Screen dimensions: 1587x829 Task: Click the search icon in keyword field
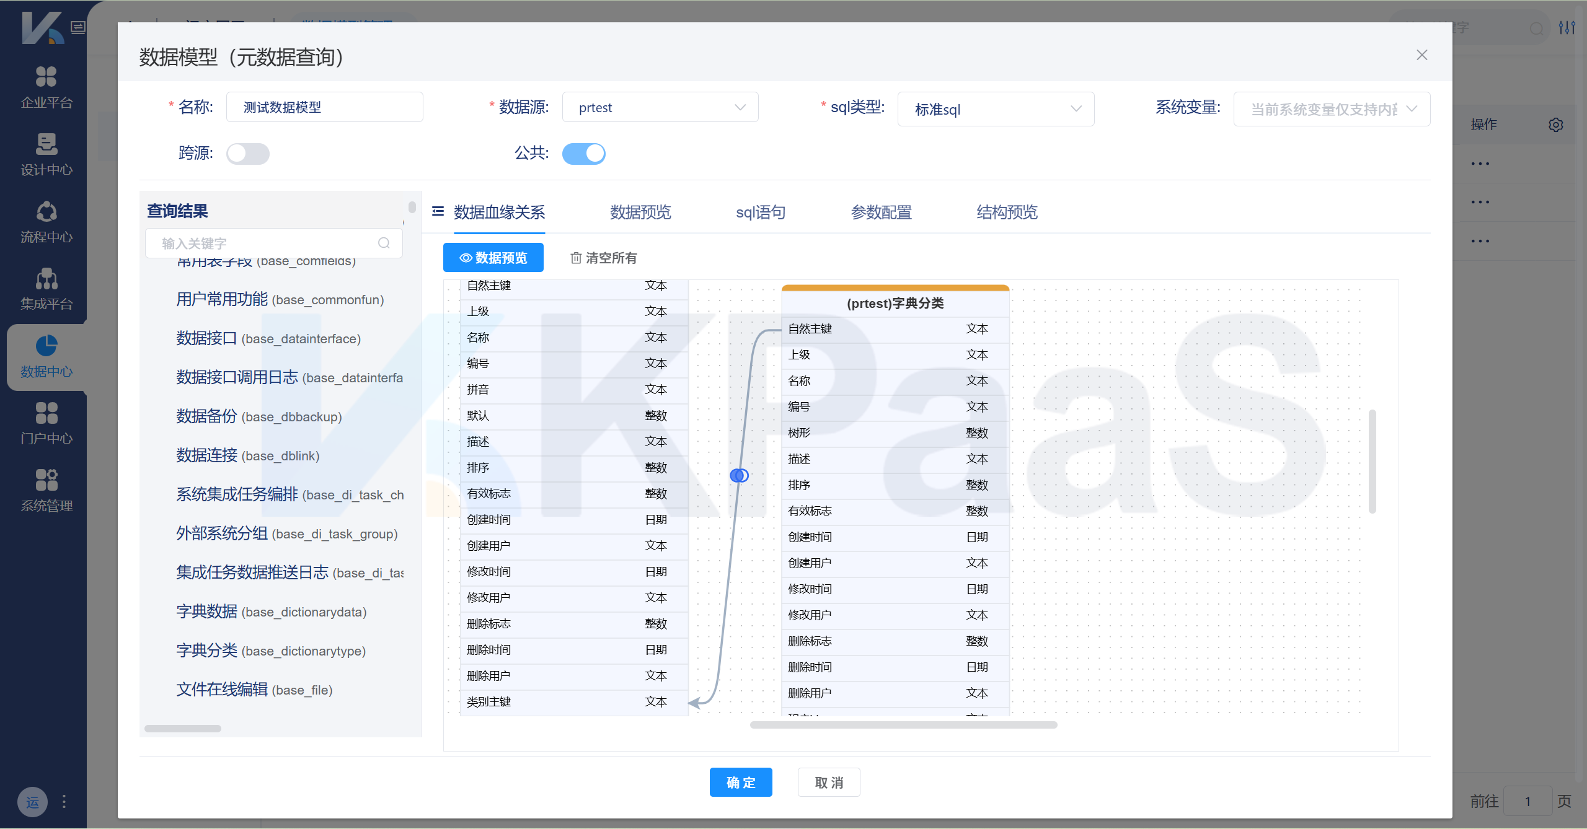384,243
